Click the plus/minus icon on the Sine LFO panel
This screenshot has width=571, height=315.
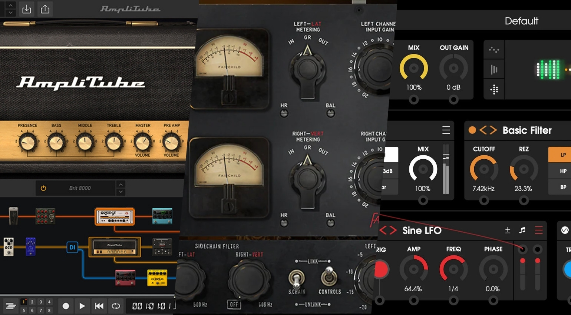tap(507, 230)
